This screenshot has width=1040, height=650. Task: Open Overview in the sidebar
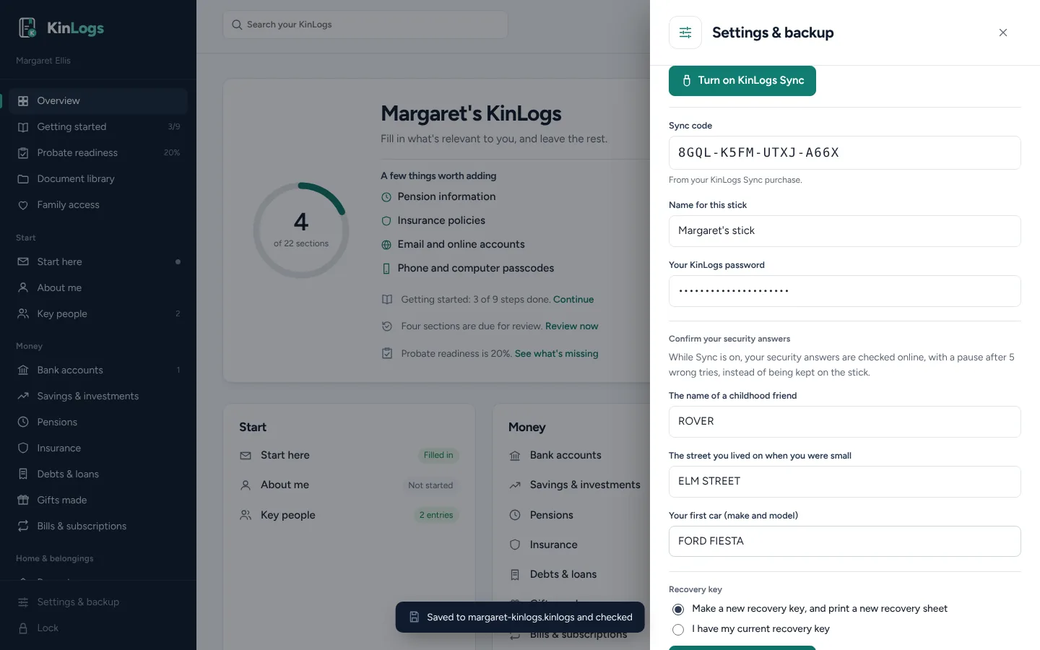click(98, 101)
